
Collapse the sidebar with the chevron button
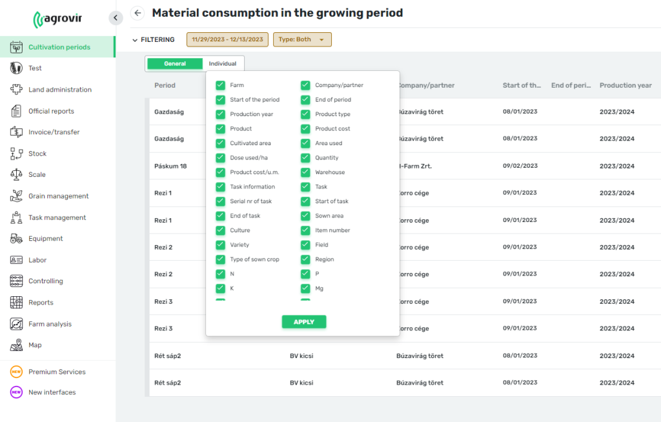116,18
